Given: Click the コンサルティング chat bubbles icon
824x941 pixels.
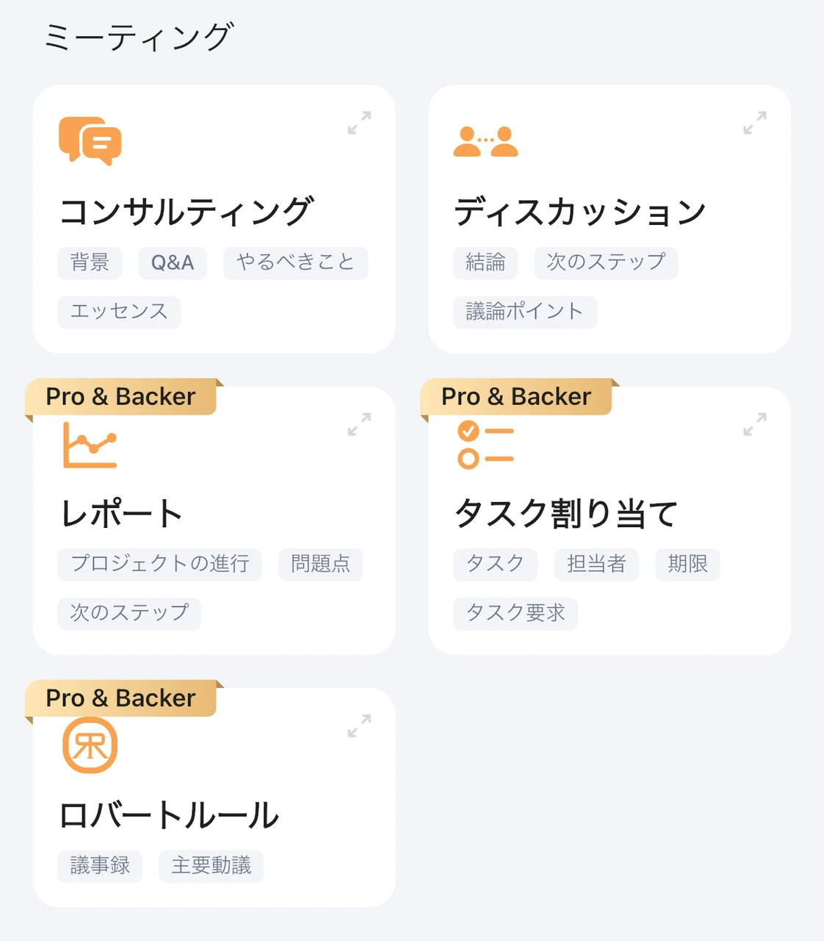Looking at the screenshot, I should click(x=90, y=140).
